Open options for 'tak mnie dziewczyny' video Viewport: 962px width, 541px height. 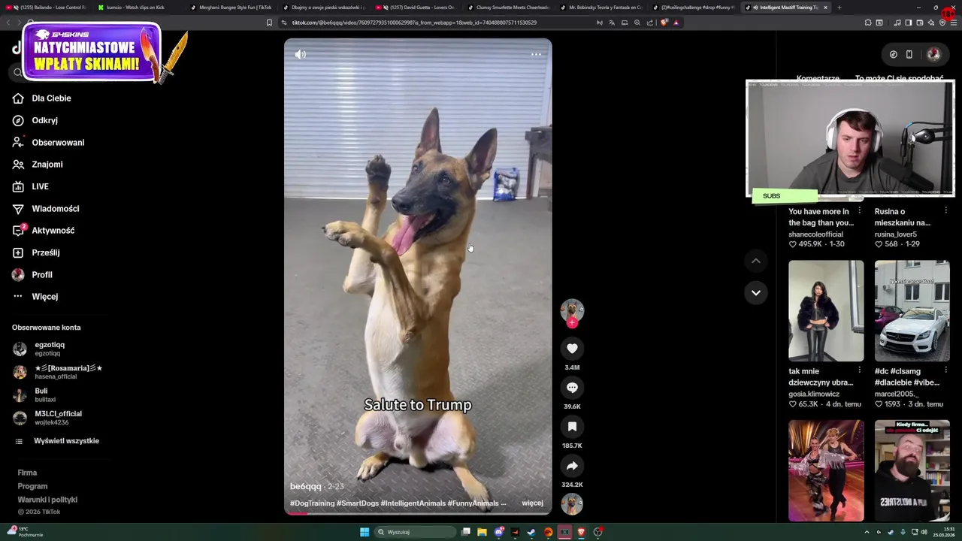pyautogui.click(x=860, y=370)
